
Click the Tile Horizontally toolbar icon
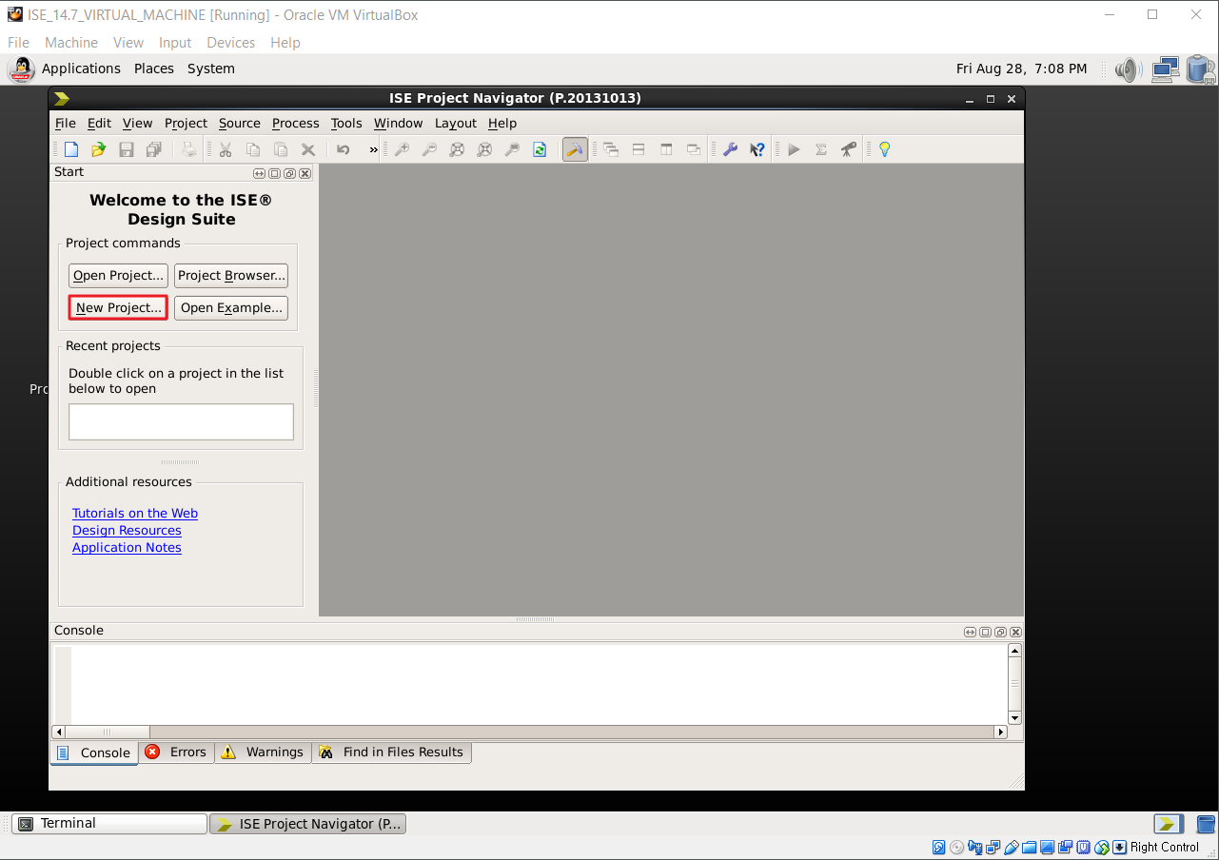pyautogui.click(x=639, y=149)
